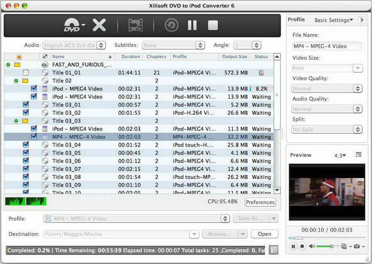Click the Open destination button
Viewport: 372px width, 264px height.
tap(264, 234)
